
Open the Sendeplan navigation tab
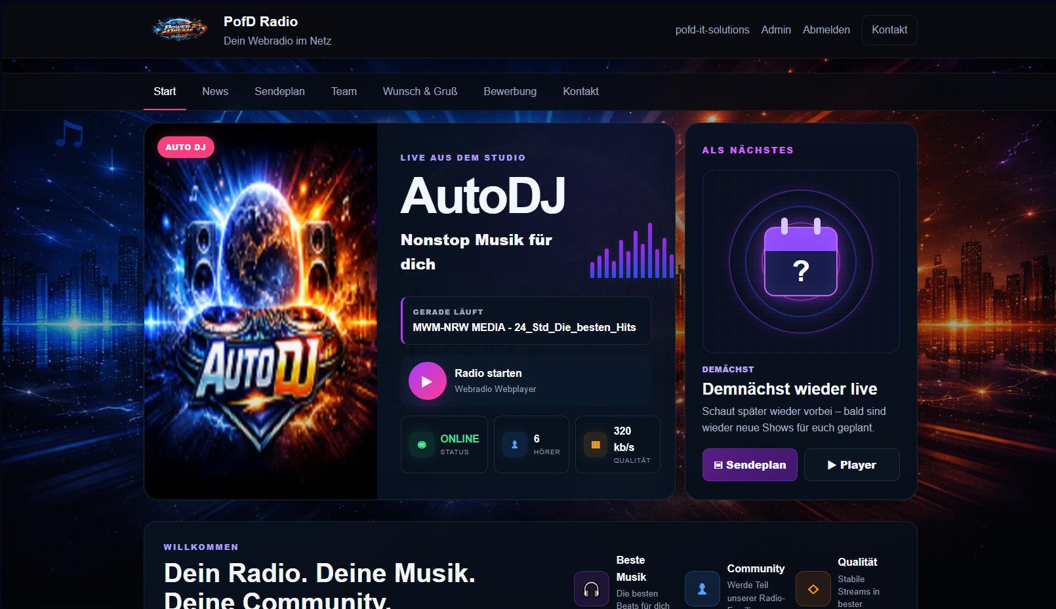pos(279,91)
